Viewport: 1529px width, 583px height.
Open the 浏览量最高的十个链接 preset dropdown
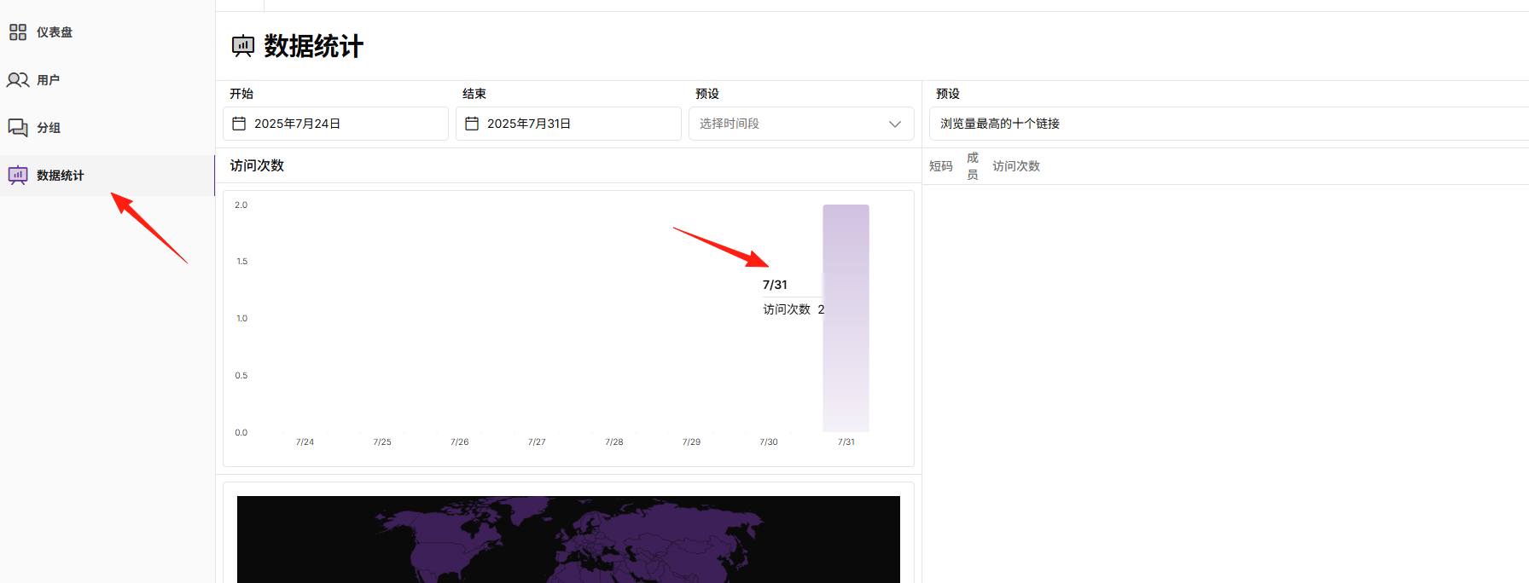pyautogui.click(x=1229, y=124)
